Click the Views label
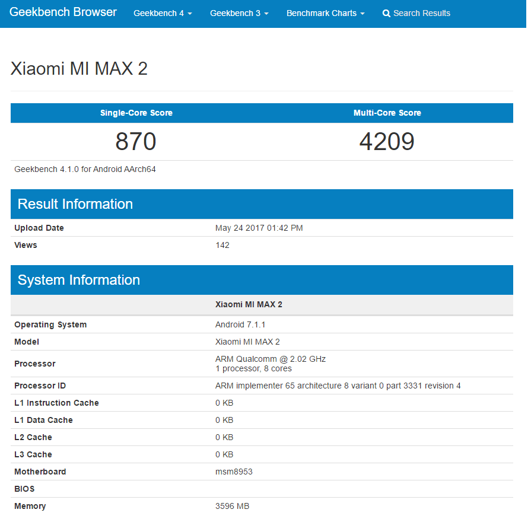 pyautogui.click(x=26, y=245)
